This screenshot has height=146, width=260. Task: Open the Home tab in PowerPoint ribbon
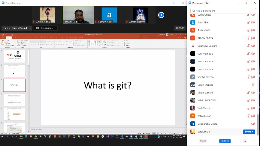click(9, 38)
